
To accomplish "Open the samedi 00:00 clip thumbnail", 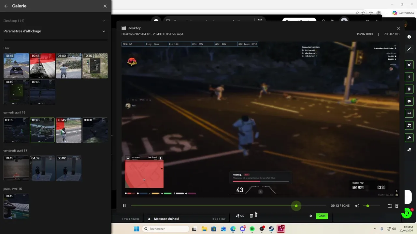I will (x=95, y=130).
